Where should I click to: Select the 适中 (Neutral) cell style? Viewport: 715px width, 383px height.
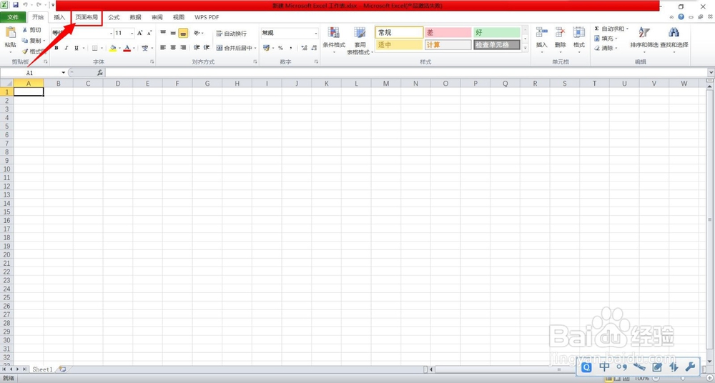(399, 45)
